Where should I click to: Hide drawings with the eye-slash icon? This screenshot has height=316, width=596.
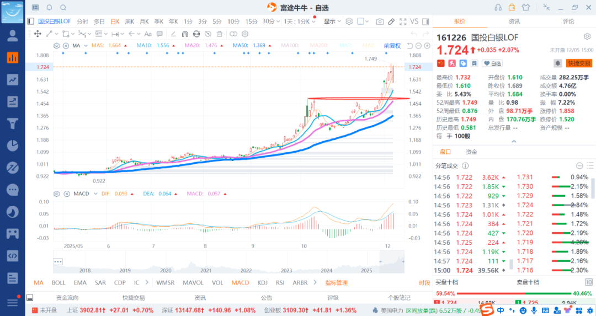coord(208,34)
